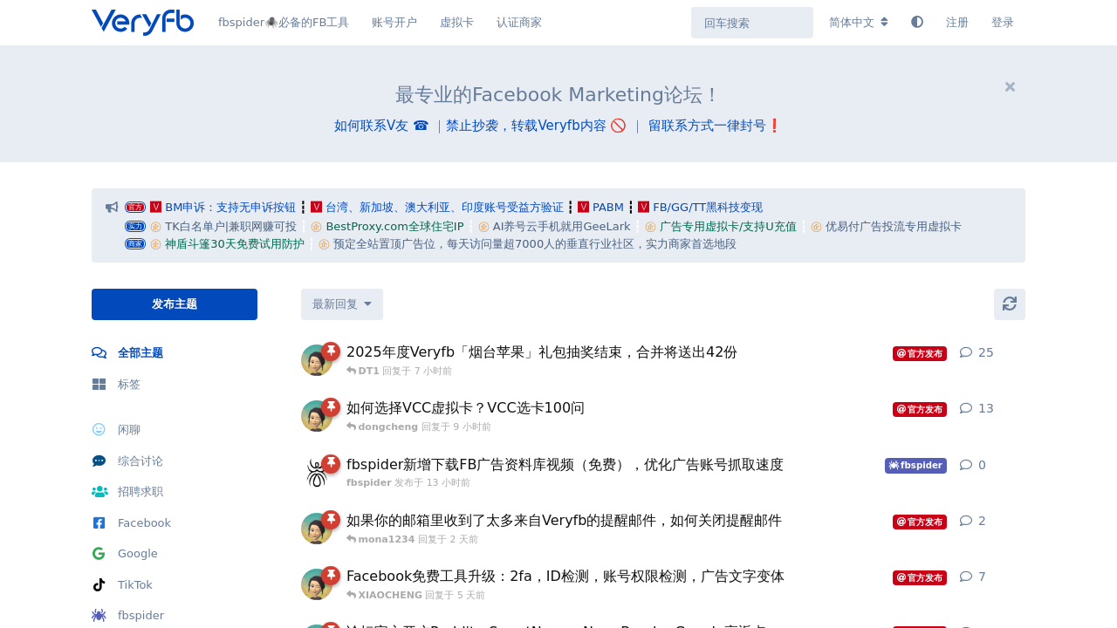The width and height of the screenshot is (1117, 628).
Task: Click the 全部主题 chat bubbles icon
Action: tap(99, 353)
